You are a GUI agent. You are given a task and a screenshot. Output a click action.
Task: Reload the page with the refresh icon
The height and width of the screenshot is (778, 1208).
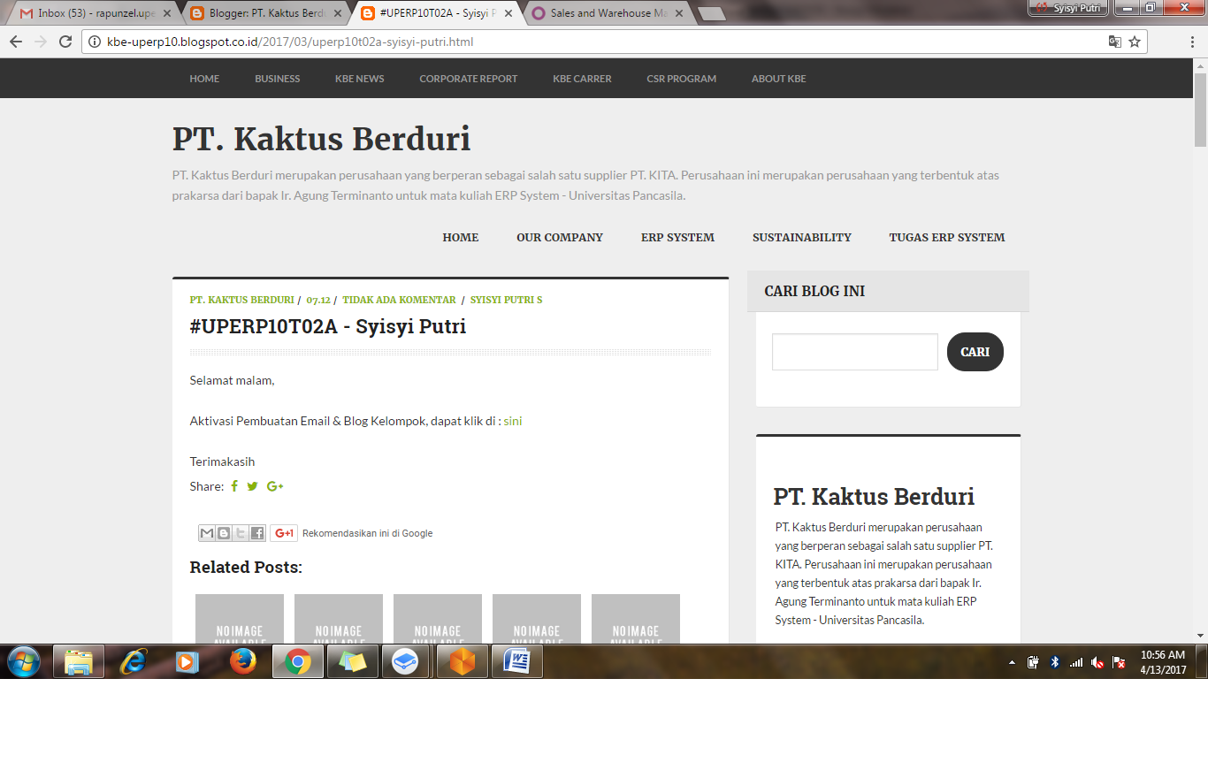tap(65, 42)
